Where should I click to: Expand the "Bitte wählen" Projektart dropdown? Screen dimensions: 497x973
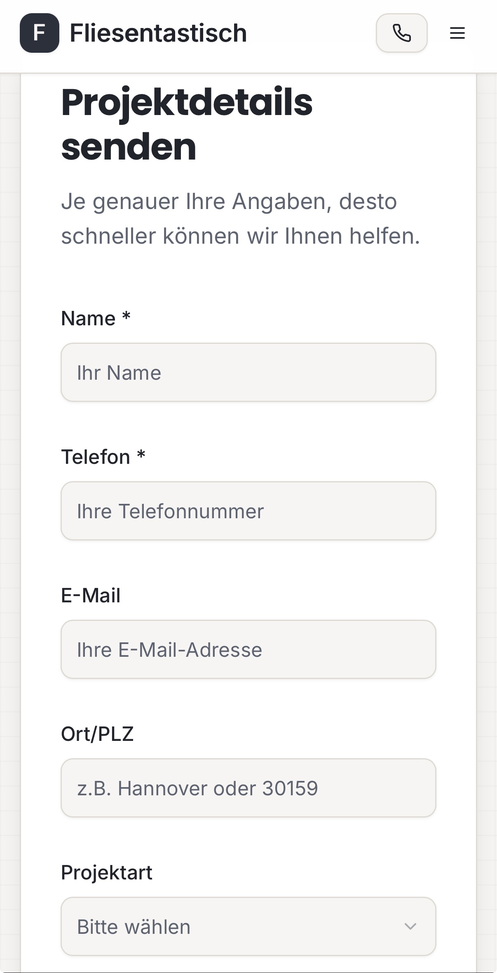248,926
